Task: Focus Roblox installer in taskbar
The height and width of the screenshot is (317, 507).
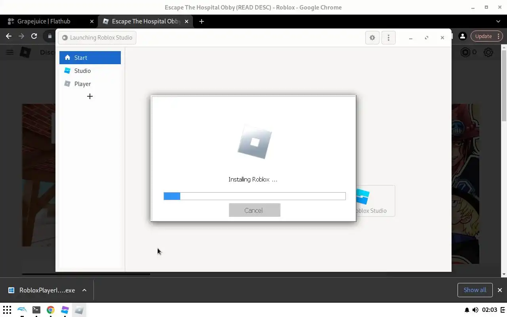Action: point(79,310)
